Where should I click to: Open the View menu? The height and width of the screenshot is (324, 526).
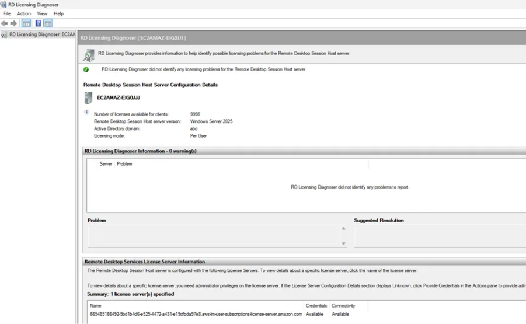pyautogui.click(x=43, y=13)
